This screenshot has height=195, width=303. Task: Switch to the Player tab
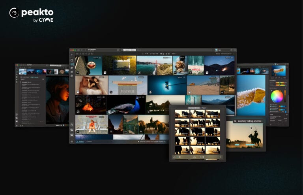(x=204, y=108)
